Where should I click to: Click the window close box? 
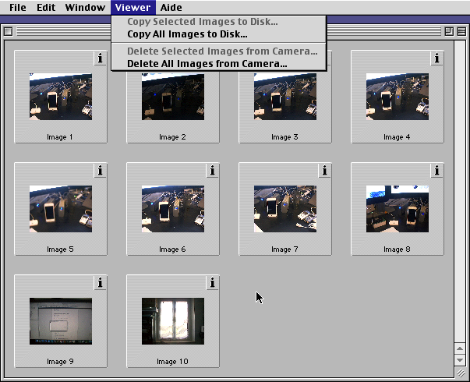pos(9,31)
